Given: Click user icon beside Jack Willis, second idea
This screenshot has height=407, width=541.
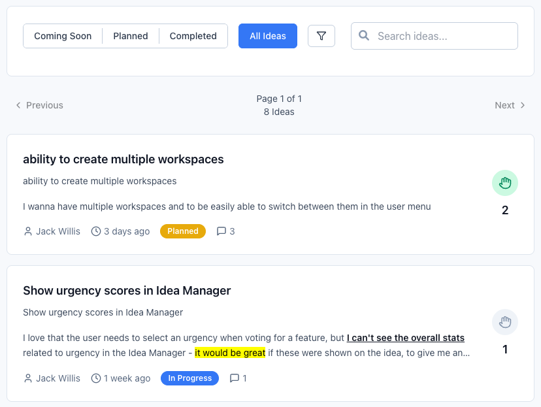Looking at the screenshot, I should (28, 378).
